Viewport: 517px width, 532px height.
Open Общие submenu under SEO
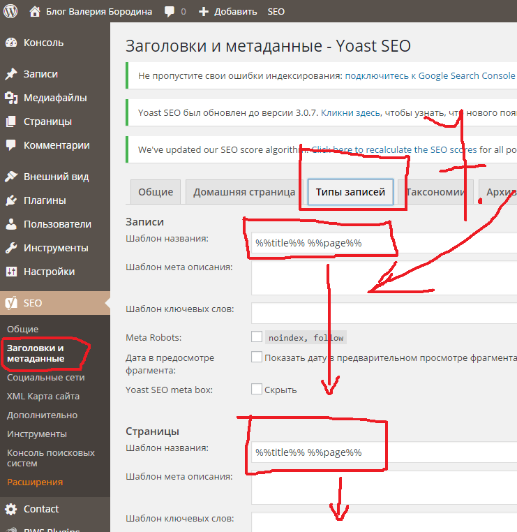(23, 329)
